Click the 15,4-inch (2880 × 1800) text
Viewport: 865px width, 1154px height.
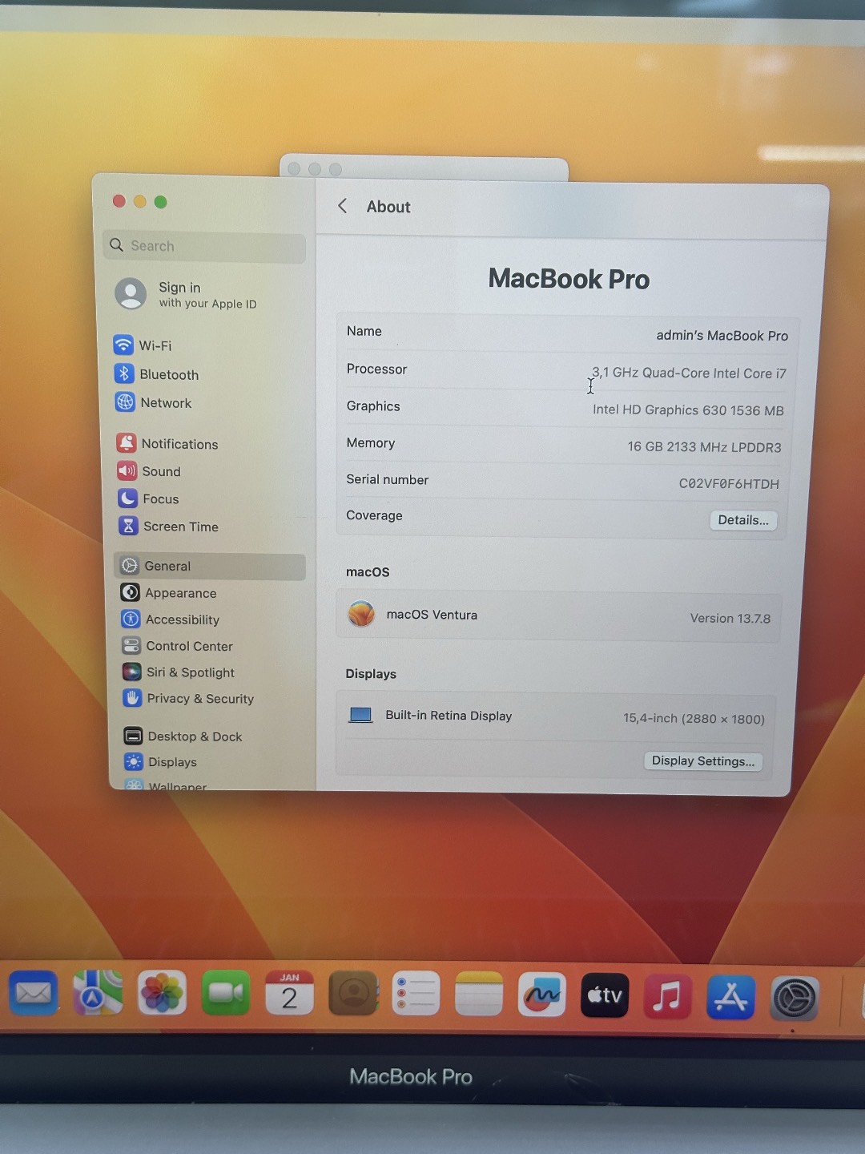tap(694, 718)
